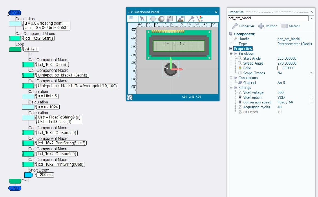
Task: Open the paintbrush color dropdown
Action: coord(200,19)
